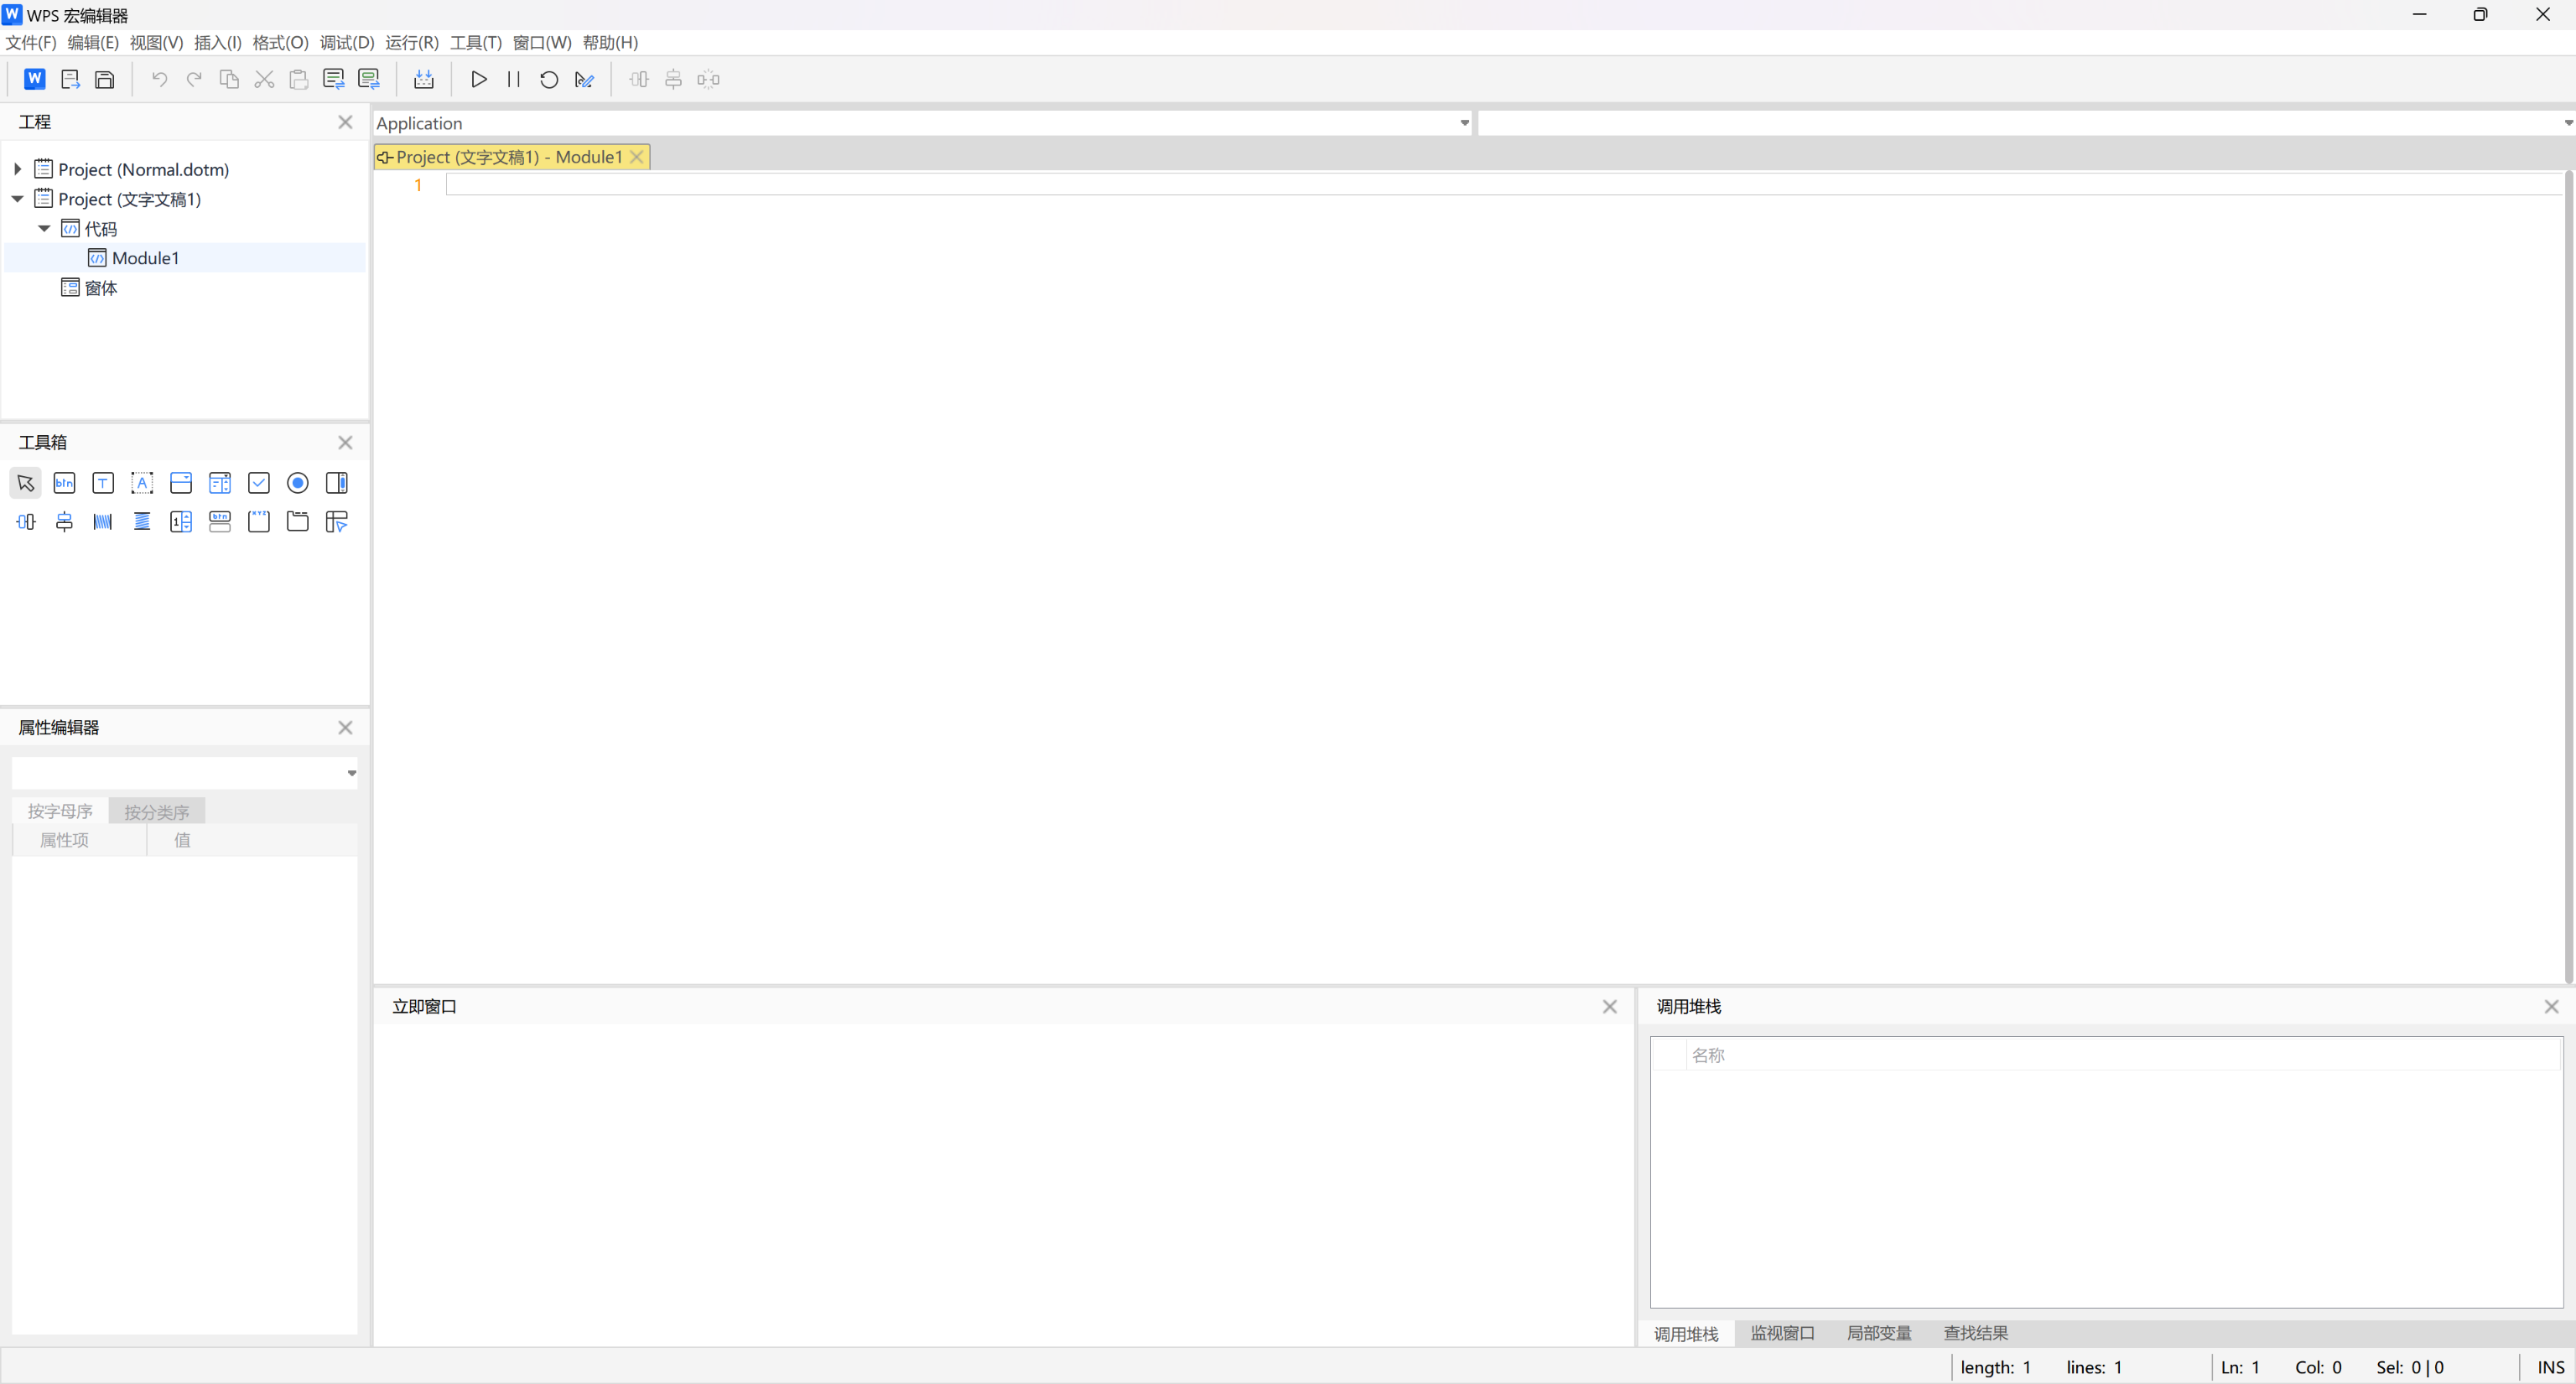Open the 局部变量 tab
2576x1384 pixels.
tap(1878, 1333)
